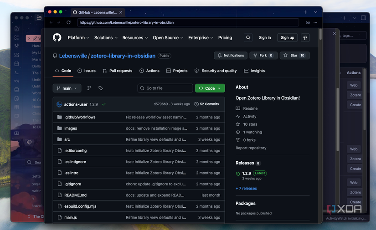Open Lebenswille owner profile link

tap(73, 56)
